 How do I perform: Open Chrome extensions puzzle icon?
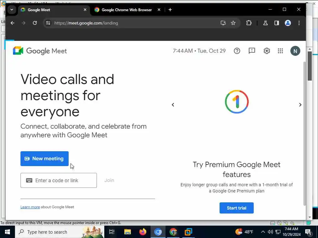(249, 23)
